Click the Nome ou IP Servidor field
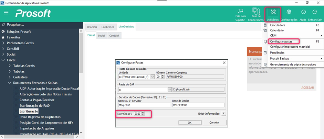The height and width of the screenshot is (139, 324). [x=145, y=105]
